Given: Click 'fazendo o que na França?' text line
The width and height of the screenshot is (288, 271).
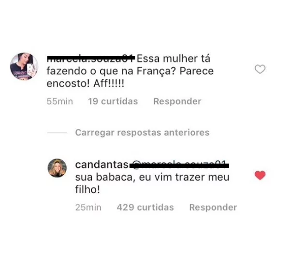Looking at the screenshot, I should coord(112,71).
